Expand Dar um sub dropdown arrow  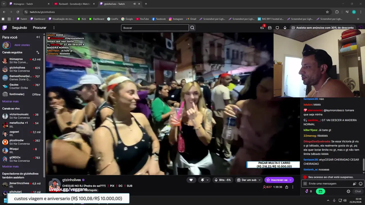pos(259,180)
